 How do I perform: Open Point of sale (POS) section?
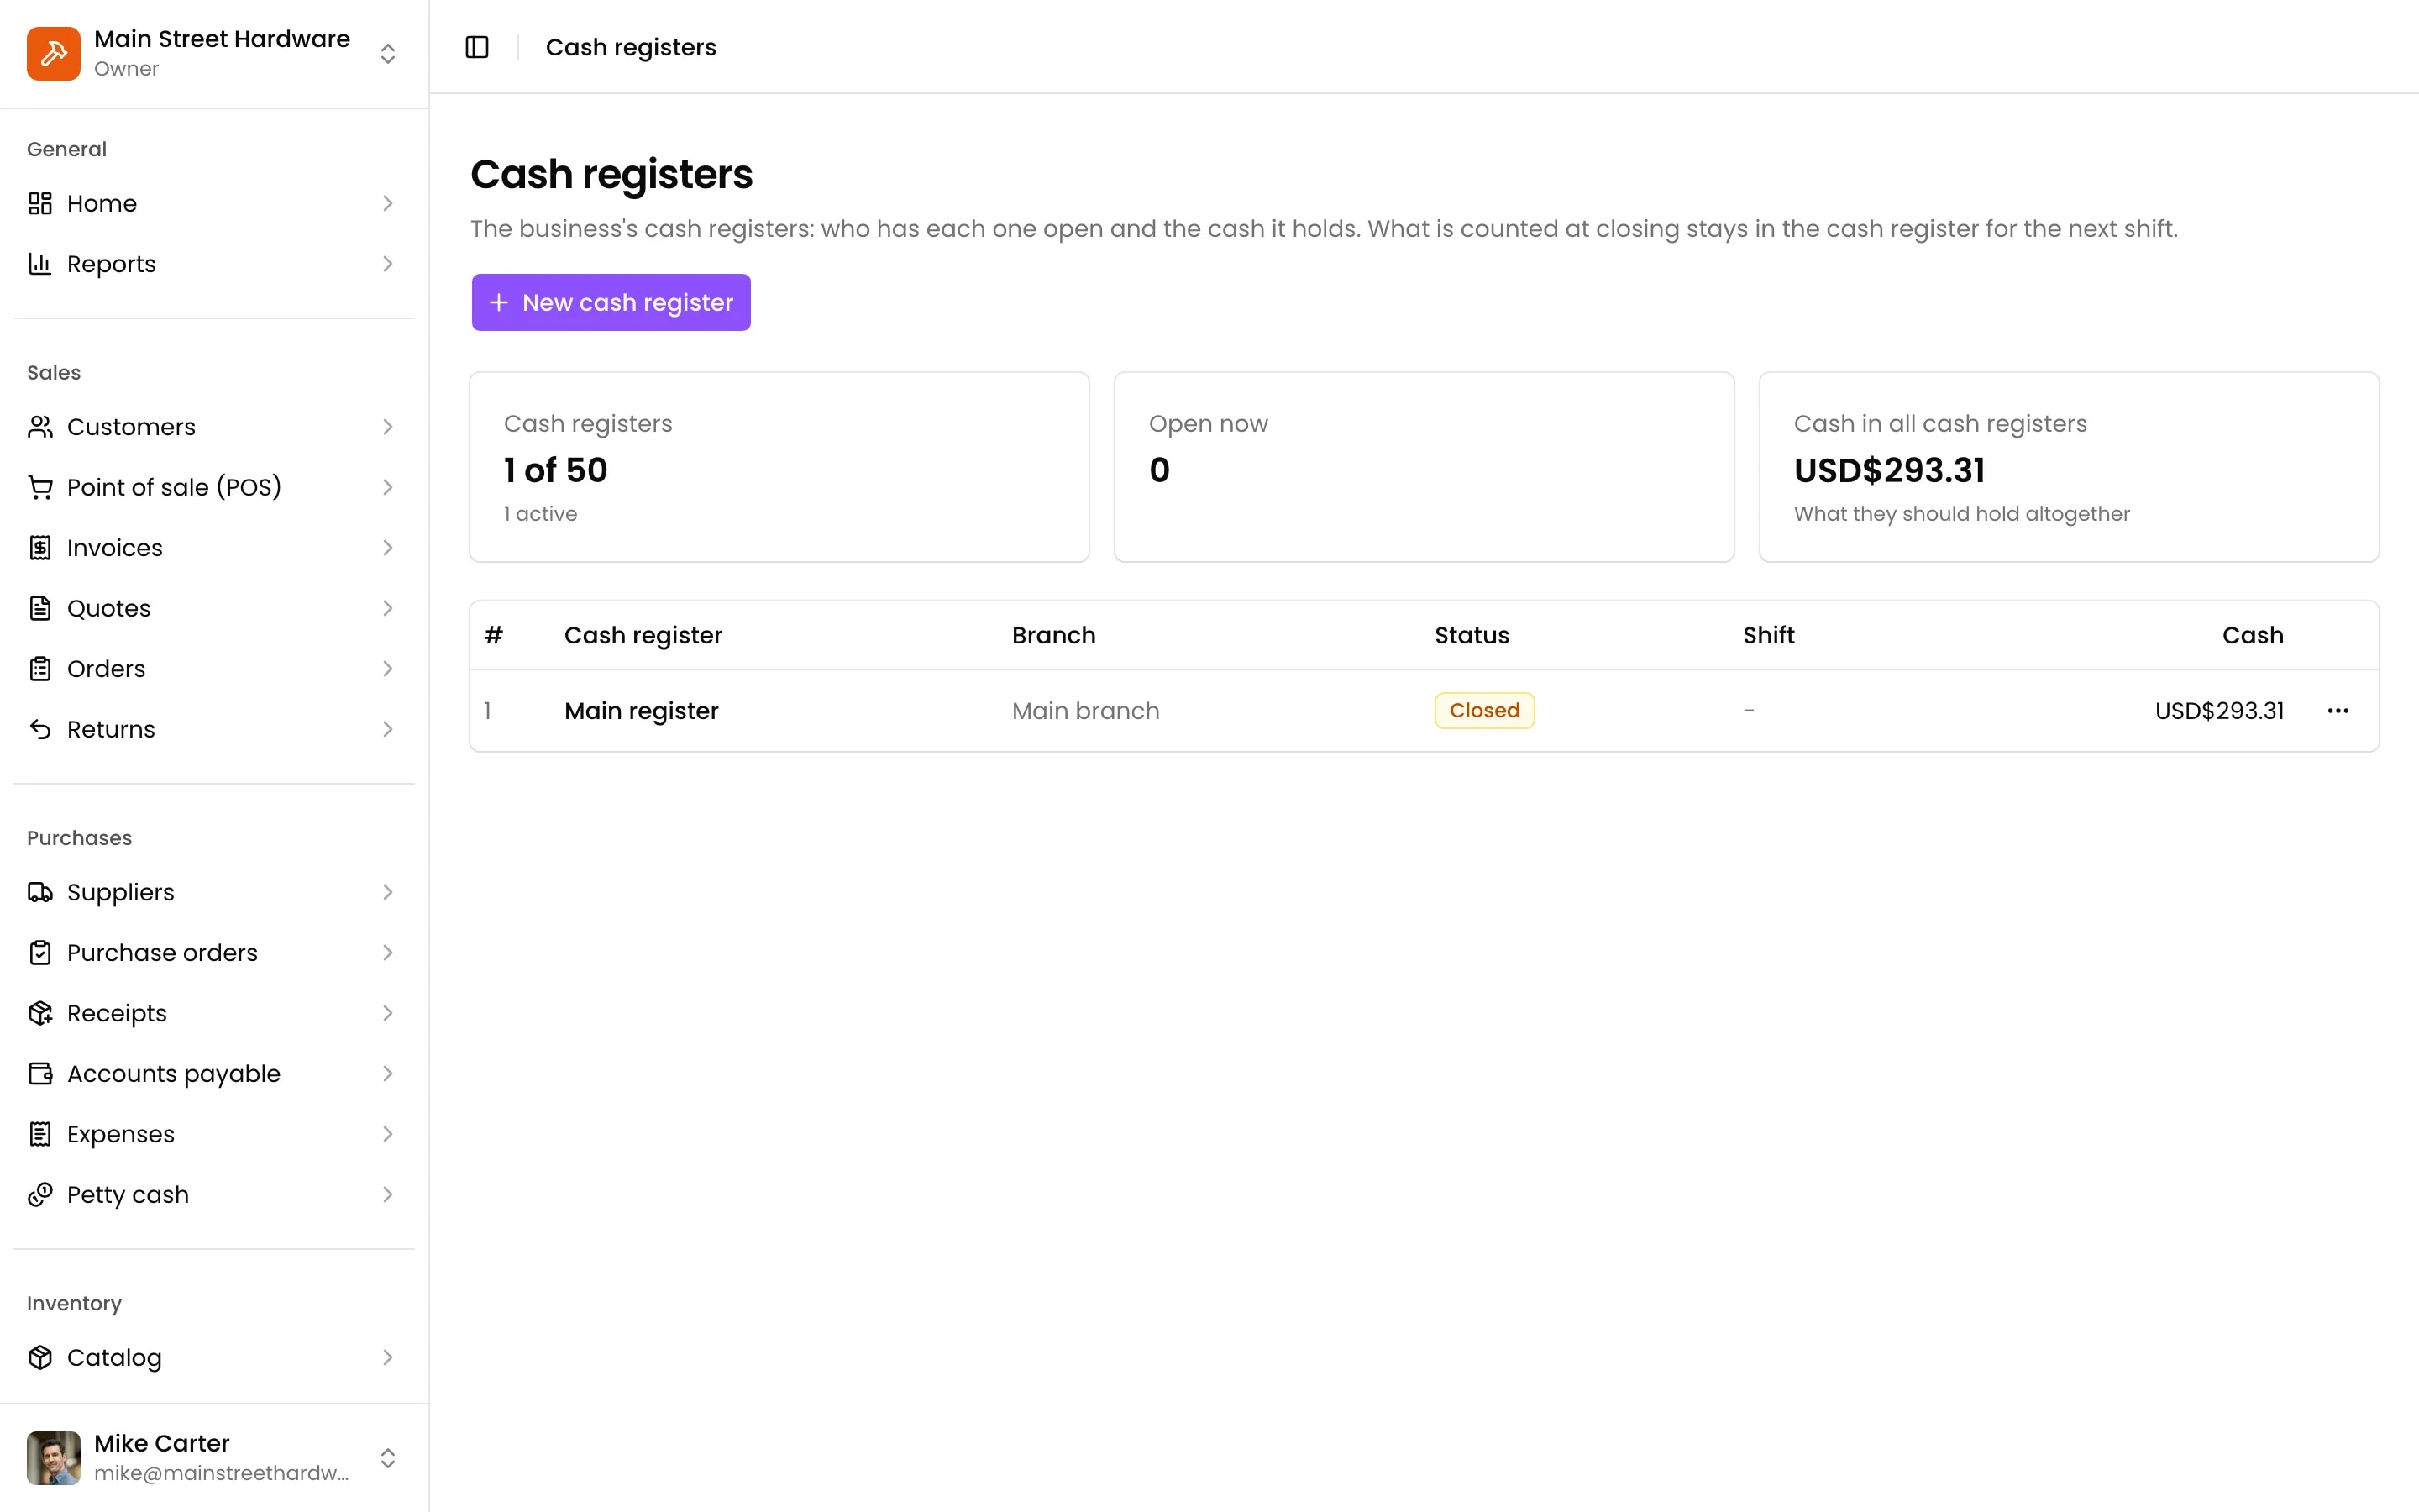click(214, 487)
